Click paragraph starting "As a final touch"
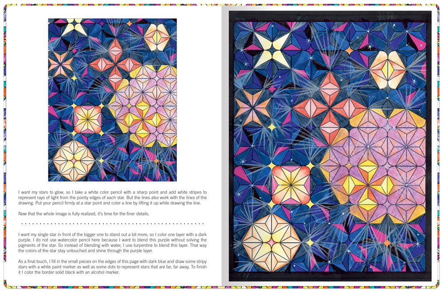This screenshot has height=292, width=443. click(113, 267)
